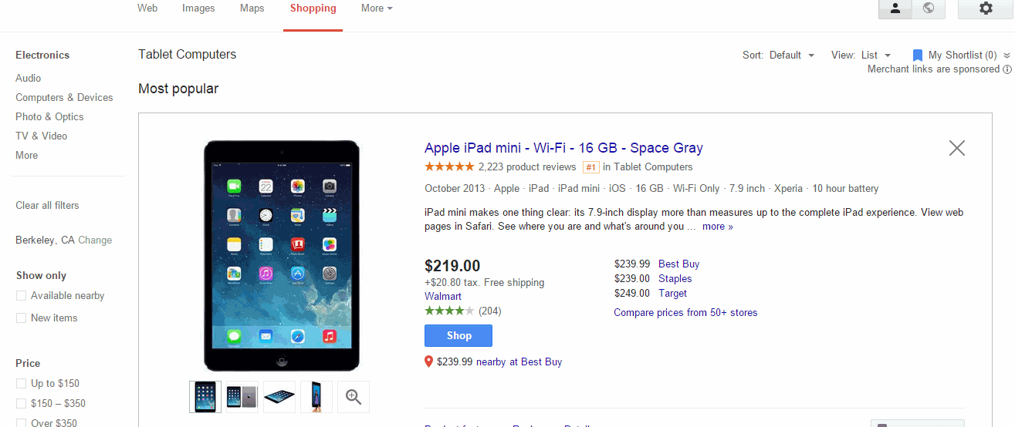Enable the Available nearby checkbox

coord(22,296)
